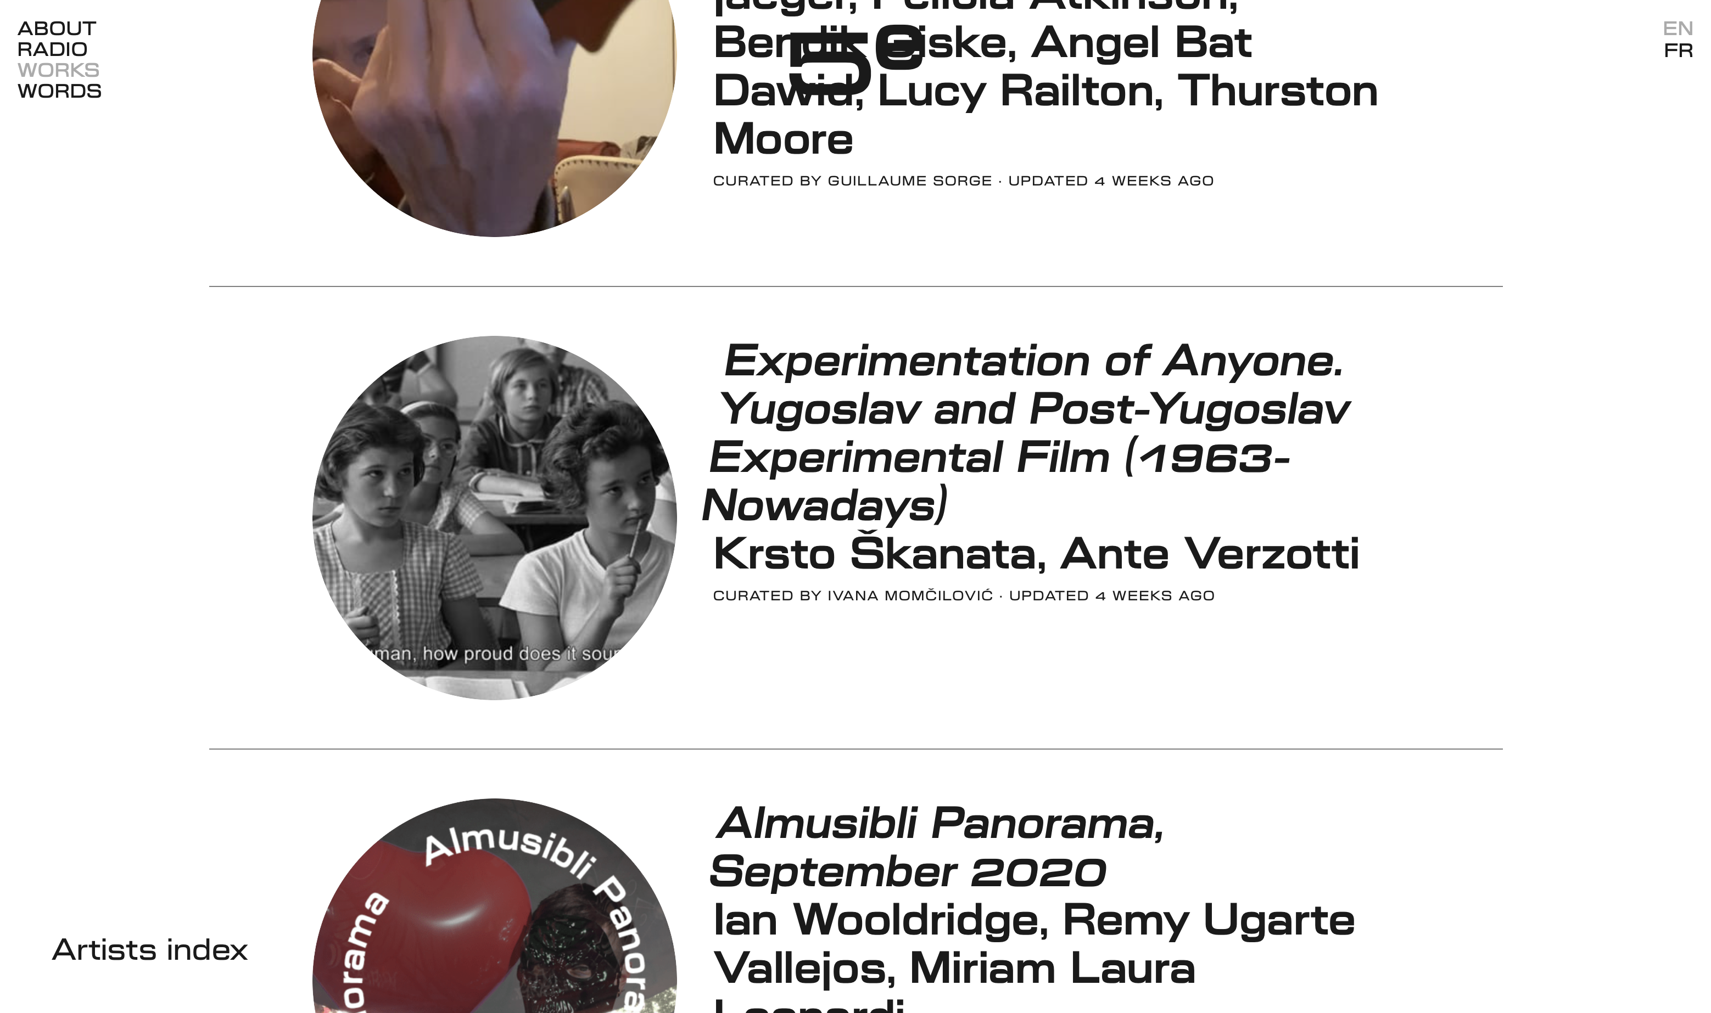Viewport: 1711px width, 1013px height.
Task: Select the EN language option
Action: [x=1678, y=29]
